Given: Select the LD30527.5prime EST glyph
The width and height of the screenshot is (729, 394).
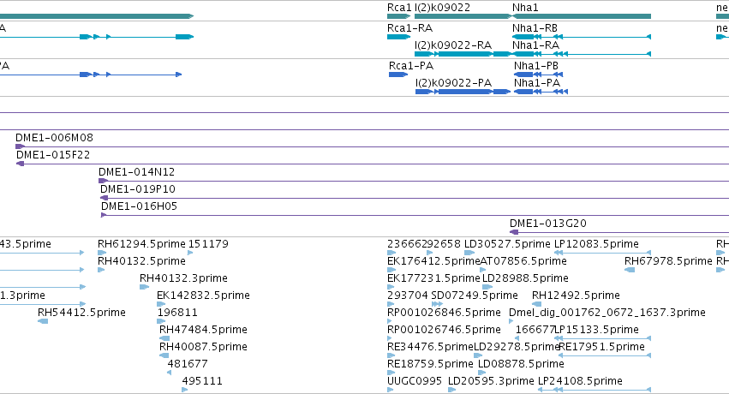Looking at the screenshot, I should 469,253.
